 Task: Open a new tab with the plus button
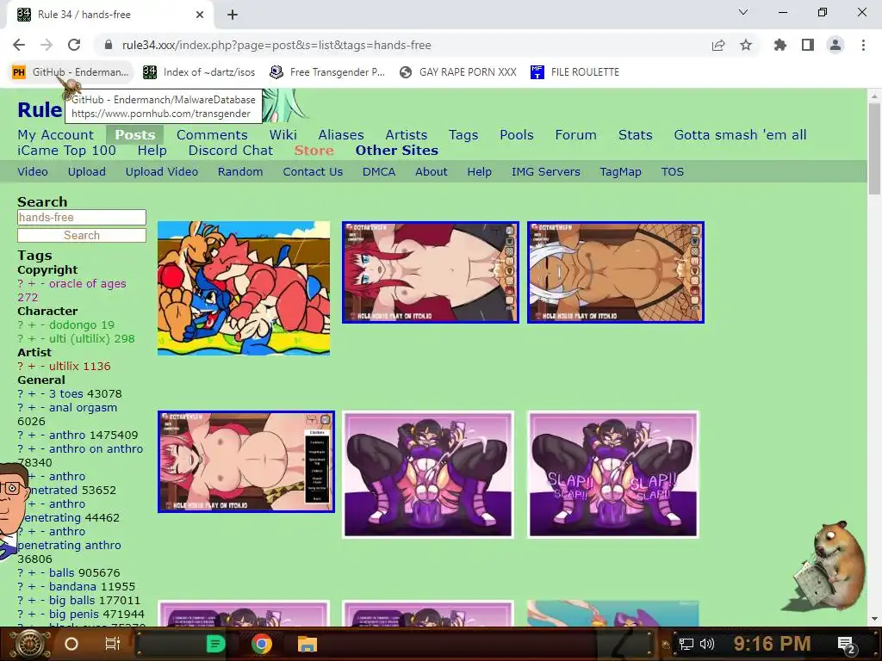[x=233, y=15]
